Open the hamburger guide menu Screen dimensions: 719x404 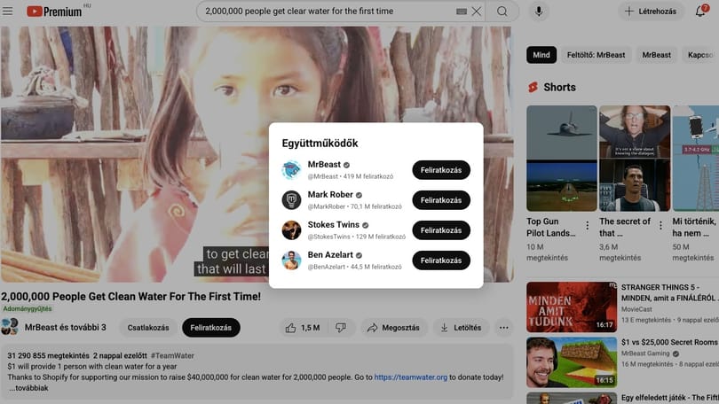coord(8,11)
